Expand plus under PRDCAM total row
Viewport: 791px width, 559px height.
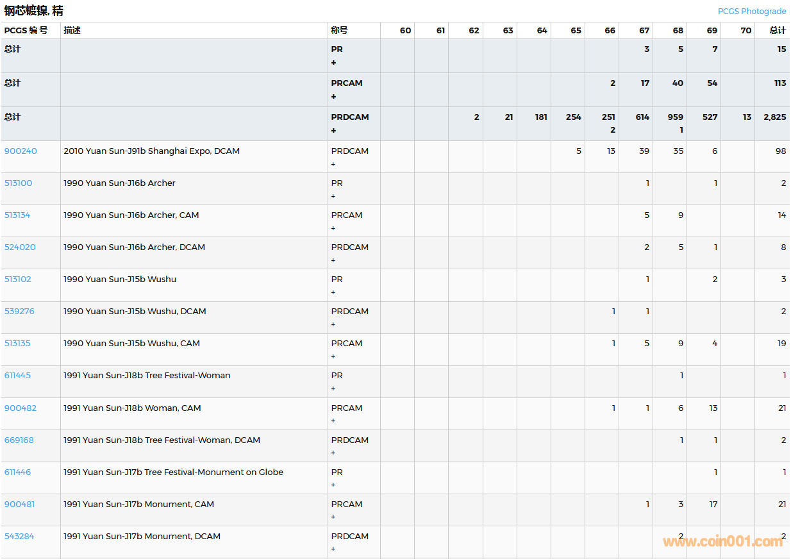tap(333, 131)
